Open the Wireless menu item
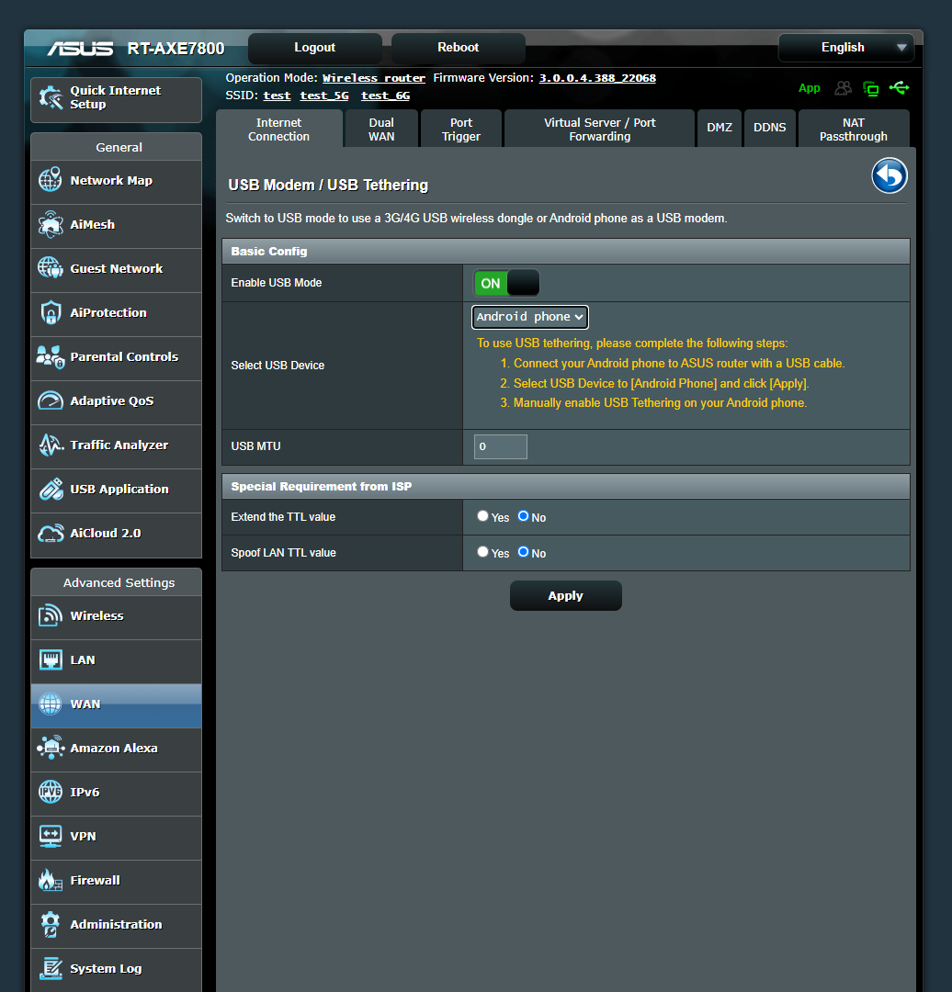The width and height of the screenshot is (952, 992). click(117, 617)
